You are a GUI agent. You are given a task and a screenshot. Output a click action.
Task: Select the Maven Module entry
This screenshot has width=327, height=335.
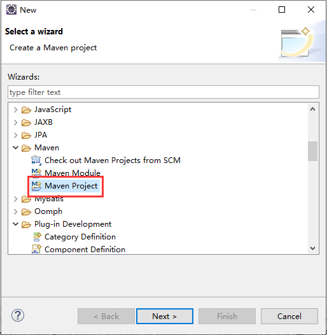73,173
